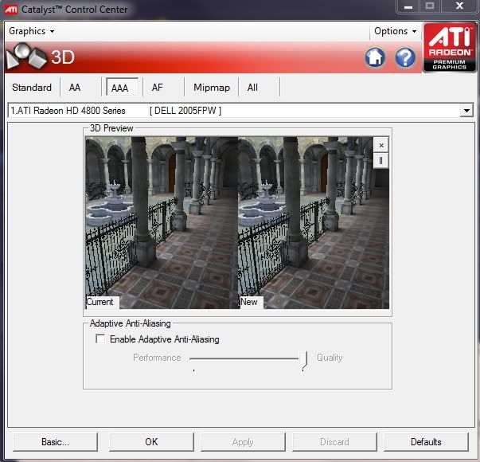Click the ATI logo in the title bar
Screen dimensions: 480x462
11,10
